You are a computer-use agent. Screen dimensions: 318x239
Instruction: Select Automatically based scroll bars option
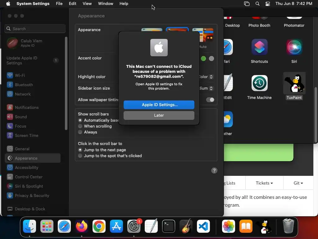click(x=80, y=120)
